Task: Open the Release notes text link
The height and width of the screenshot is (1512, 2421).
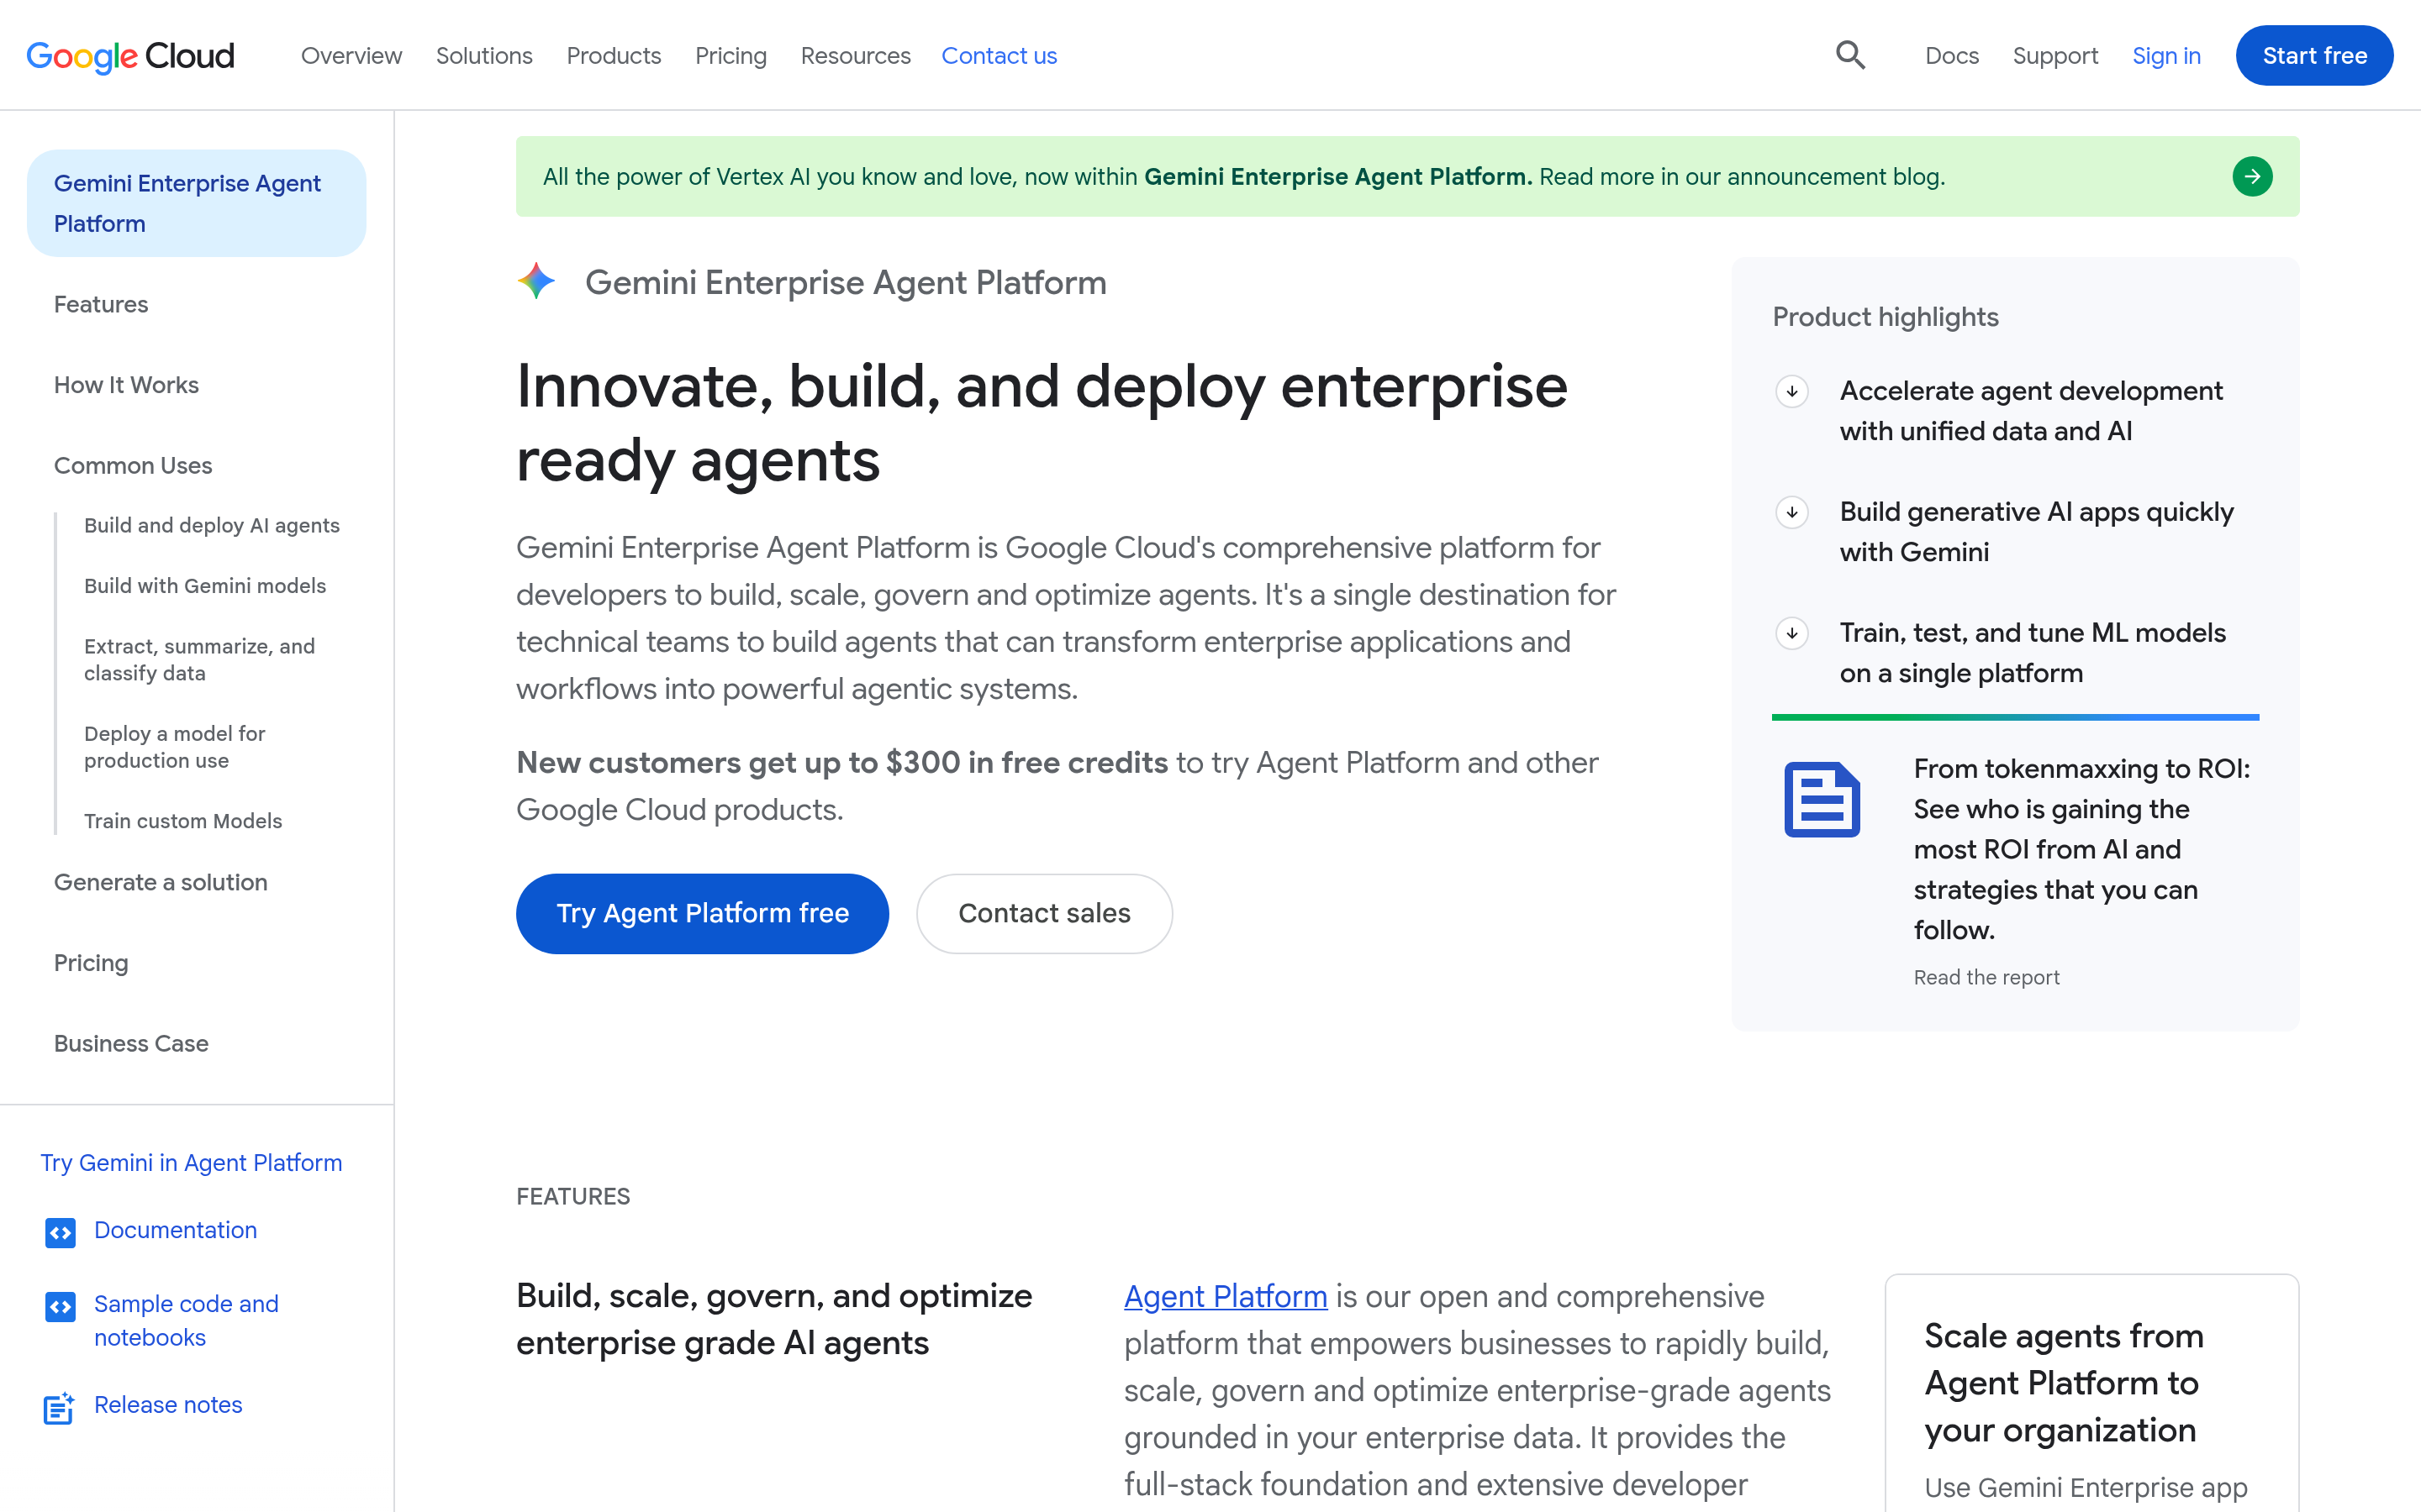Action: point(168,1405)
